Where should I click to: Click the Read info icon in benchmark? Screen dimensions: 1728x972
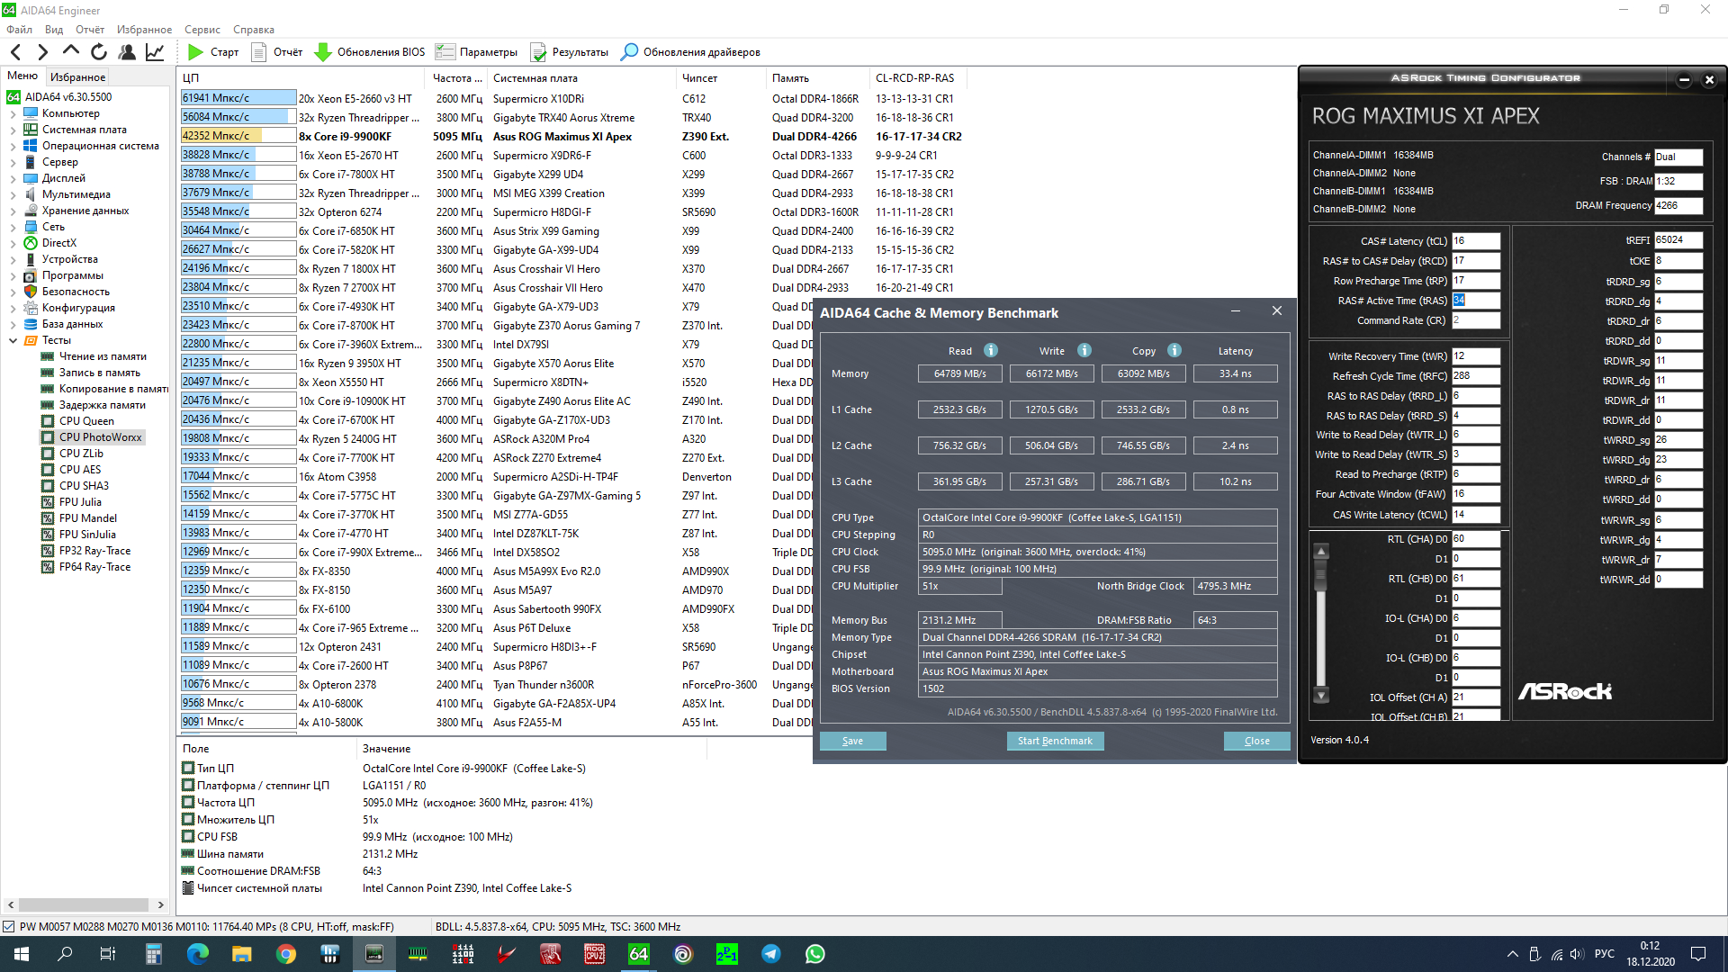[990, 350]
